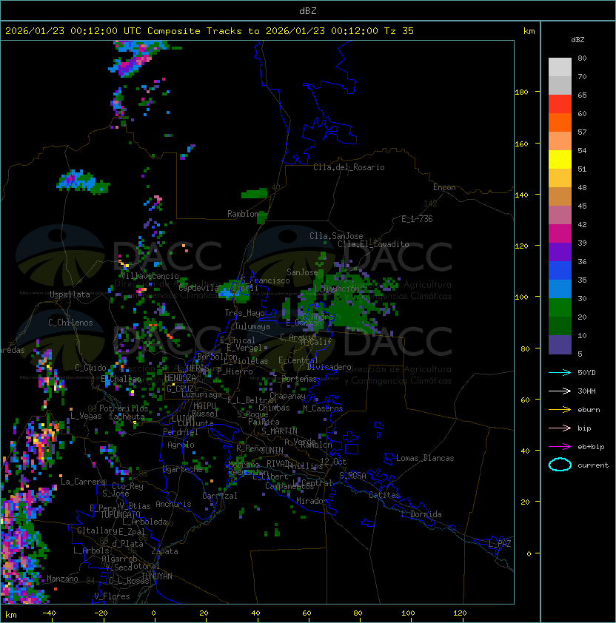Click the 'Anchoris' map label
Screen dimensions: 616x623
pyautogui.click(x=173, y=504)
